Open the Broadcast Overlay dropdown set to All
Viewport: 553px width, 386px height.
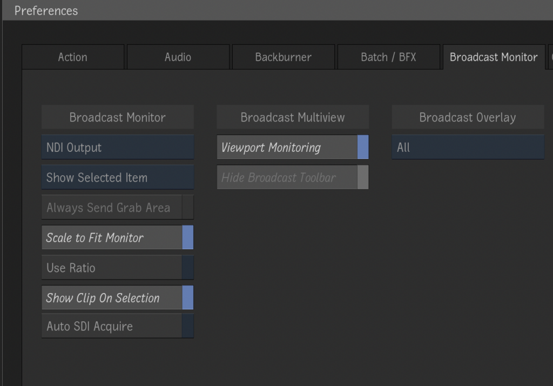(x=468, y=147)
